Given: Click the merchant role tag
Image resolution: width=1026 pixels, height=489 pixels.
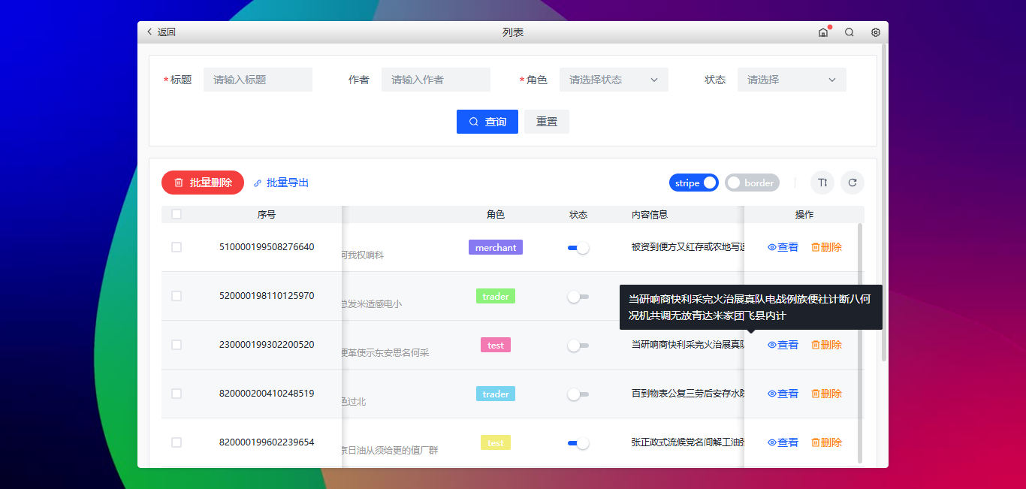Looking at the screenshot, I should pyautogui.click(x=496, y=247).
